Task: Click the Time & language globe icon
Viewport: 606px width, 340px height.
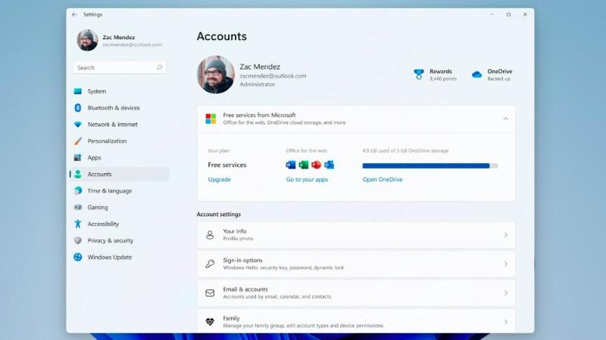Action: (x=78, y=191)
